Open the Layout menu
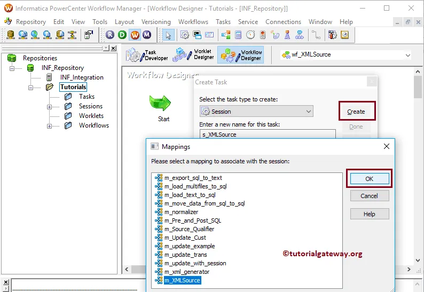The width and height of the screenshot is (424, 292). coord(124,22)
